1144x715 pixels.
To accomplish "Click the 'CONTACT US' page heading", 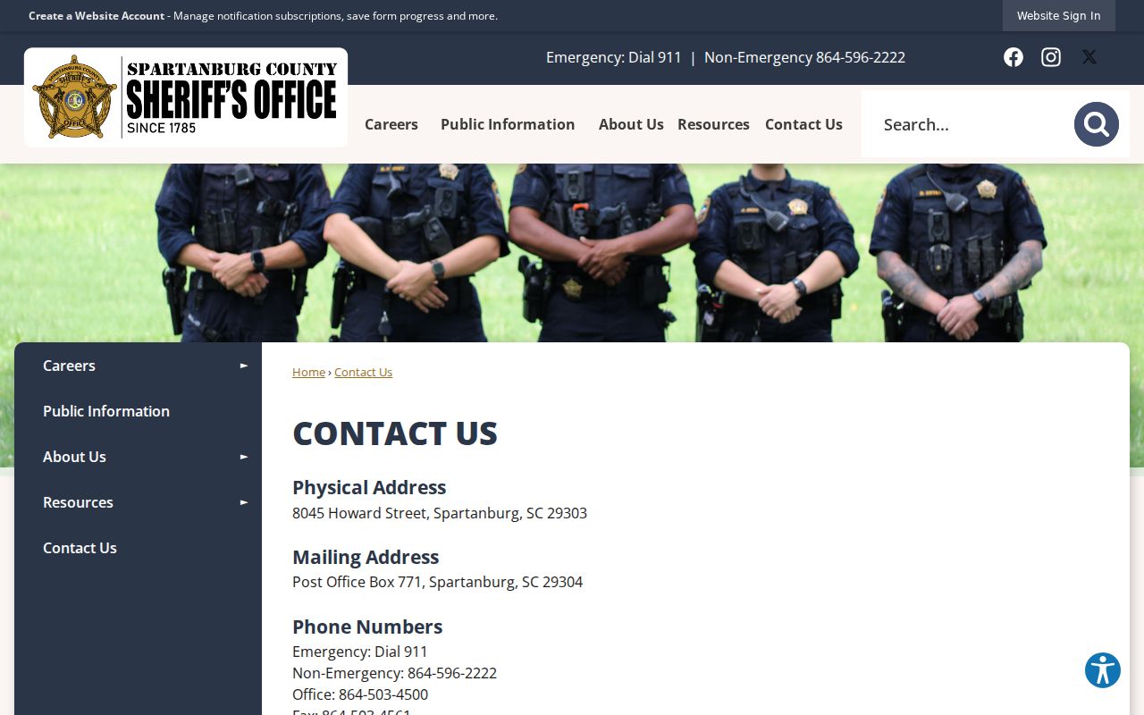I will pyautogui.click(x=395, y=433).
